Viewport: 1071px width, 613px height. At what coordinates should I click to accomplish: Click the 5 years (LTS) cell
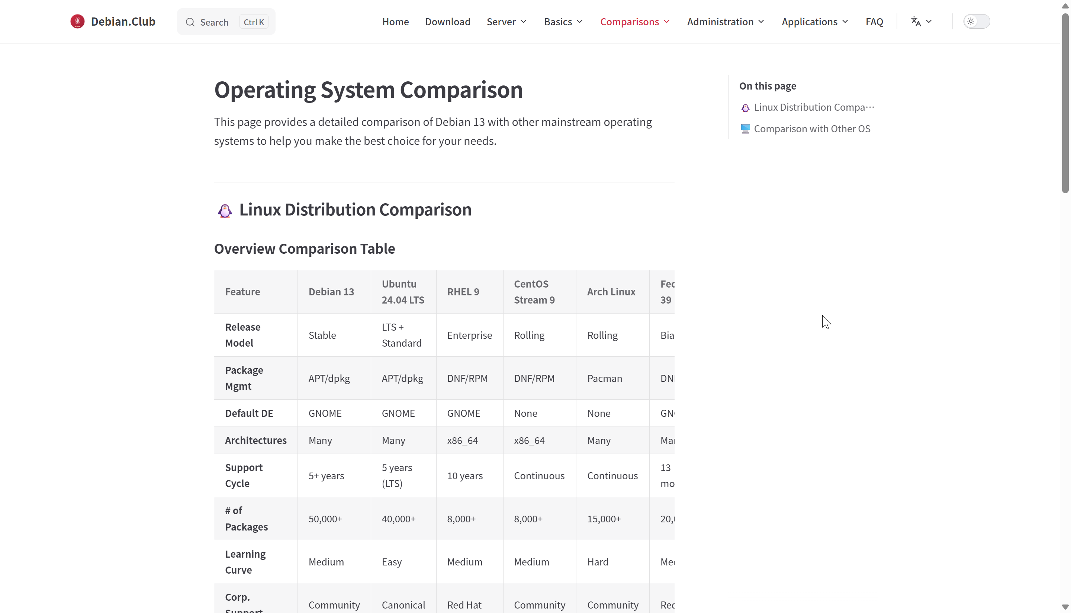point(403,475)
